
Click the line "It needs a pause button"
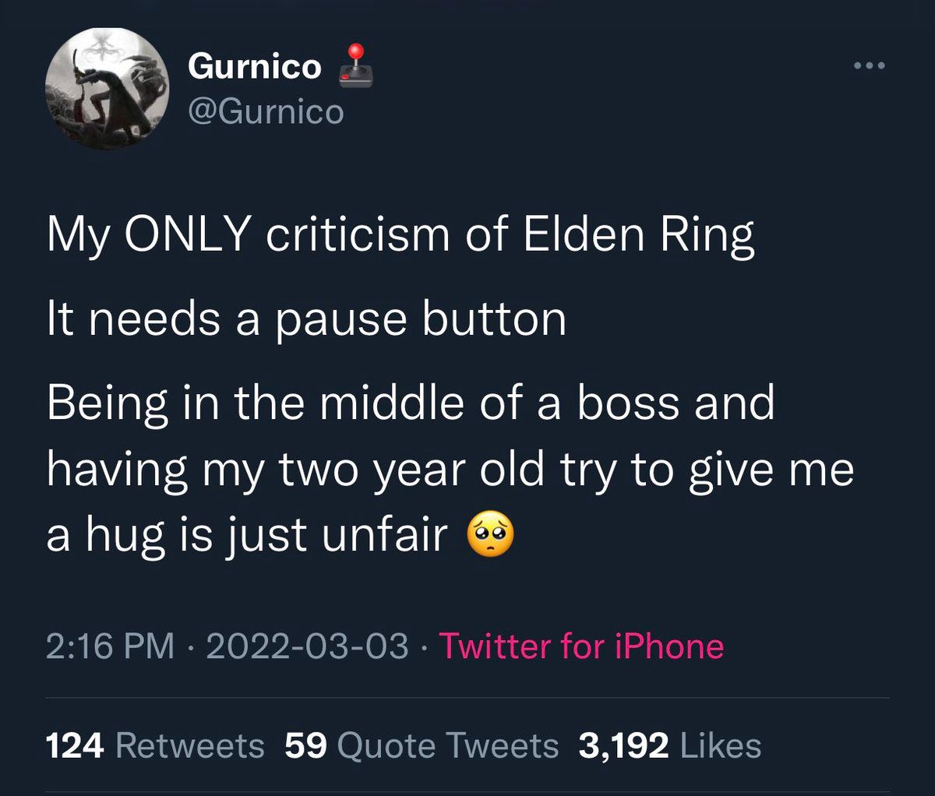pos(306,319)
